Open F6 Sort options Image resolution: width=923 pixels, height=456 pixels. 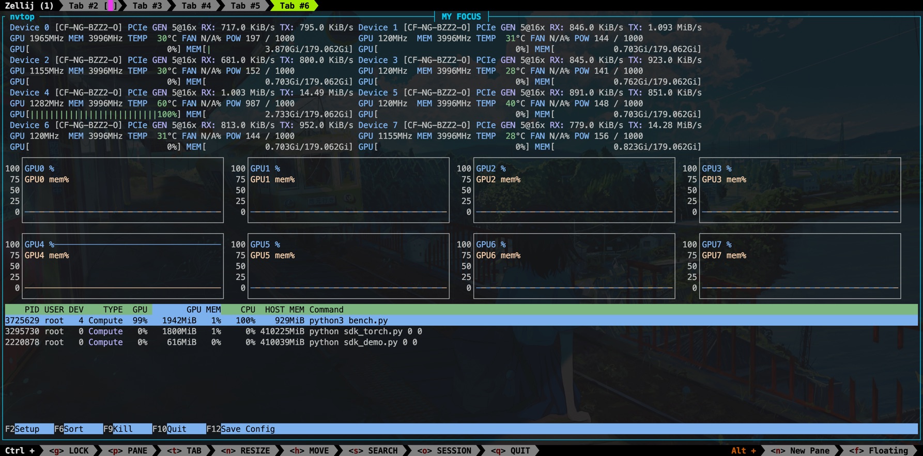coord(78,429)
